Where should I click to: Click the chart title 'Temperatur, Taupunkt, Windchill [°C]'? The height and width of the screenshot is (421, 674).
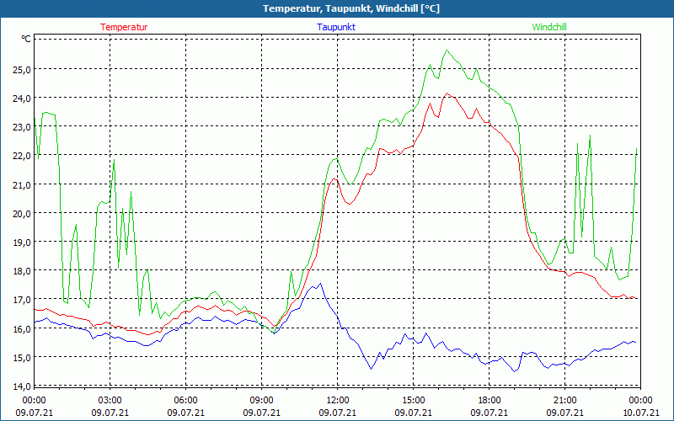351,8
